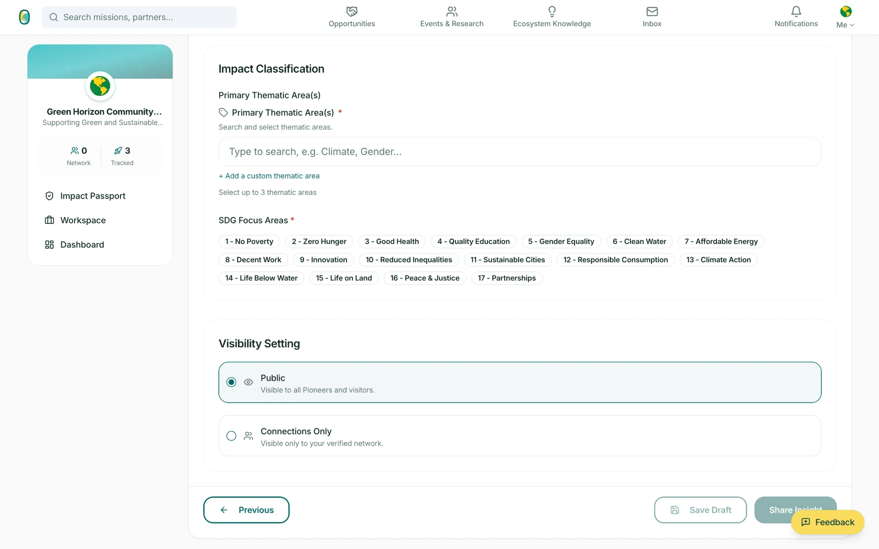Open the thematic areas search combo box
The height and width of the screenshot is (549, 879).
tap(520, 151)
